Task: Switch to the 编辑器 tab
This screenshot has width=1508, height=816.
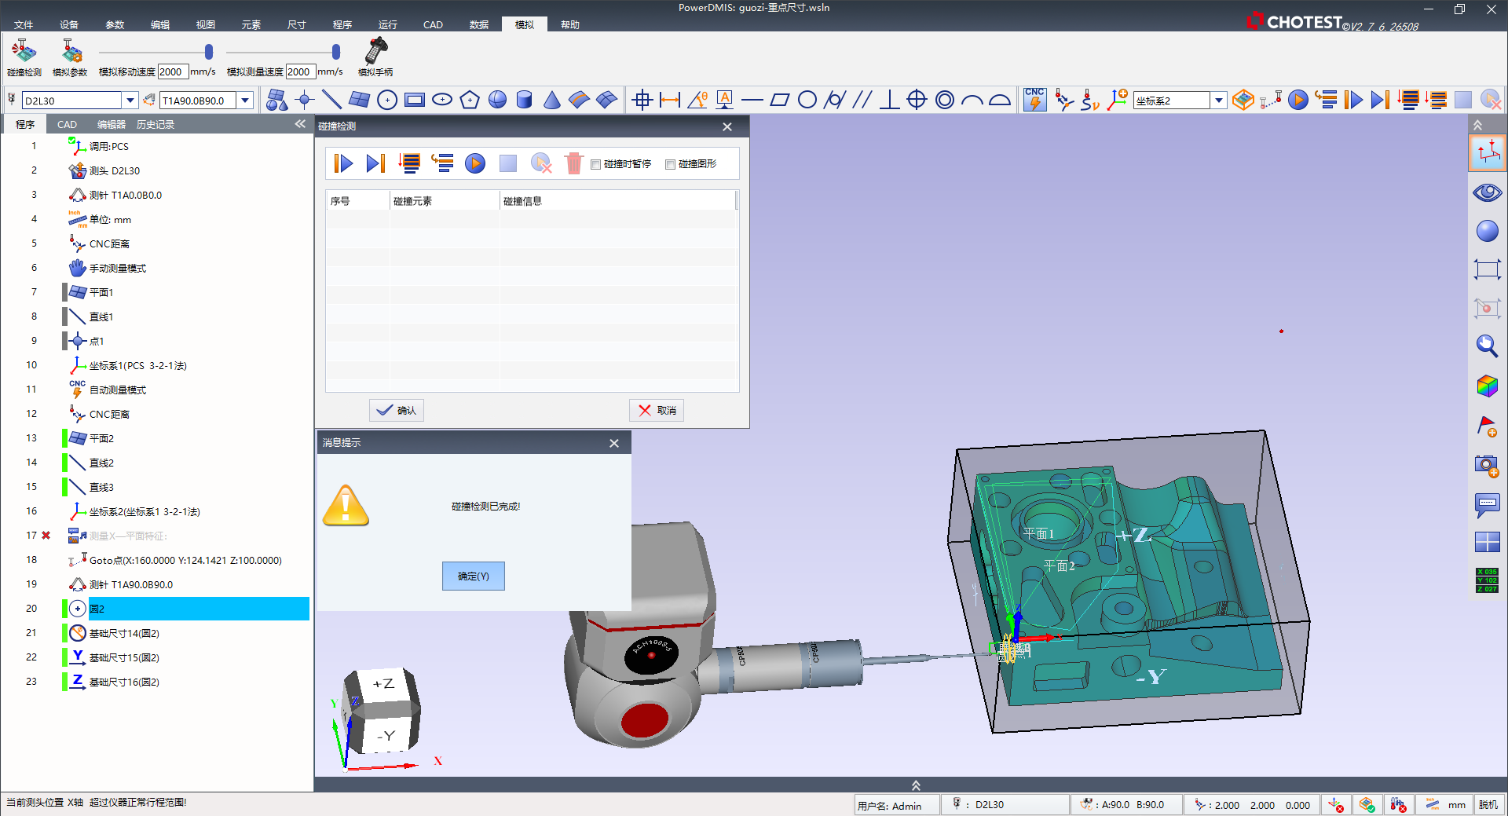Action: [112, 125]
